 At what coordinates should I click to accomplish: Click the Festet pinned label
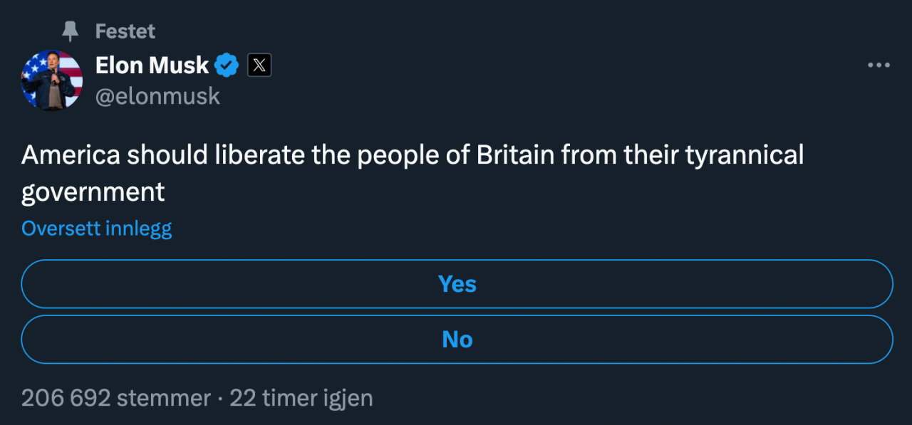125,31
